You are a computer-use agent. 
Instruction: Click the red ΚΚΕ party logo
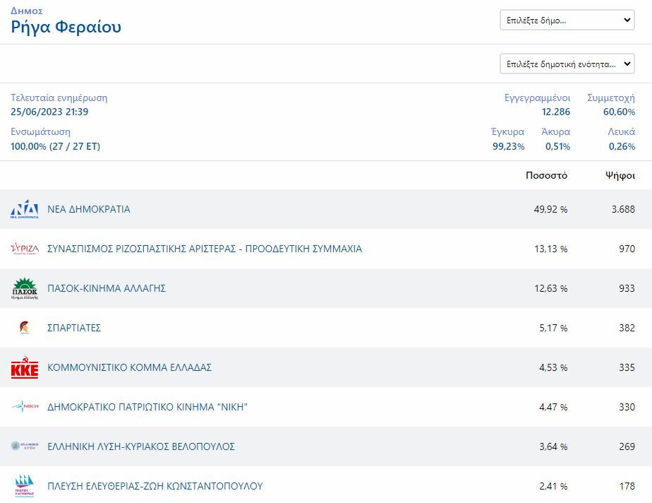(x=25, y=368)
